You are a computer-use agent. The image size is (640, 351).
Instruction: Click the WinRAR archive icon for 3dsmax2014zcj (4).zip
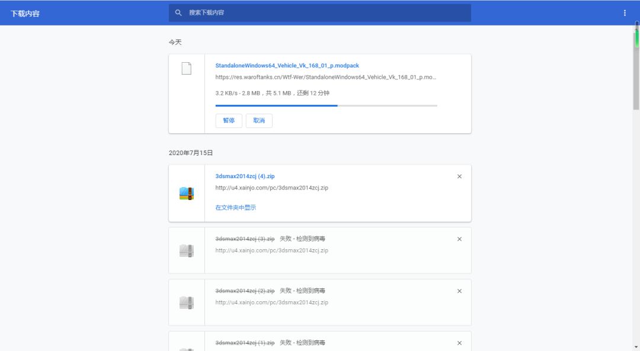tap(187, 193)
